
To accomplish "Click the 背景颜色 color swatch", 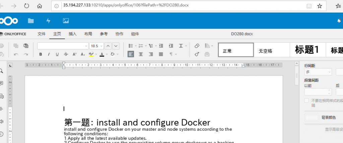I will (x=312, y=118).
